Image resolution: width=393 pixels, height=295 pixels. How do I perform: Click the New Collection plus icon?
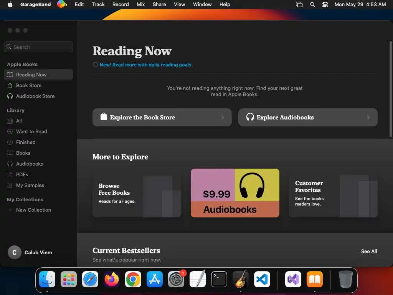[x=10, y=210]
